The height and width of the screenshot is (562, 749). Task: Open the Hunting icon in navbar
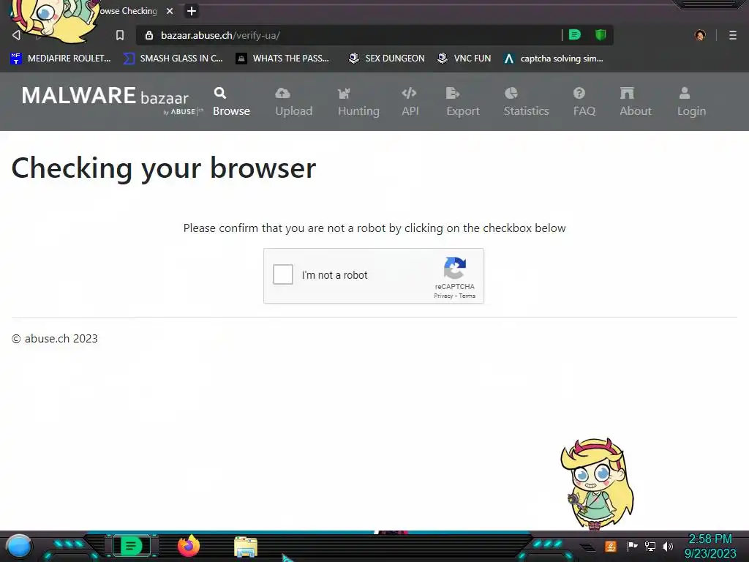tap(344, 93)
